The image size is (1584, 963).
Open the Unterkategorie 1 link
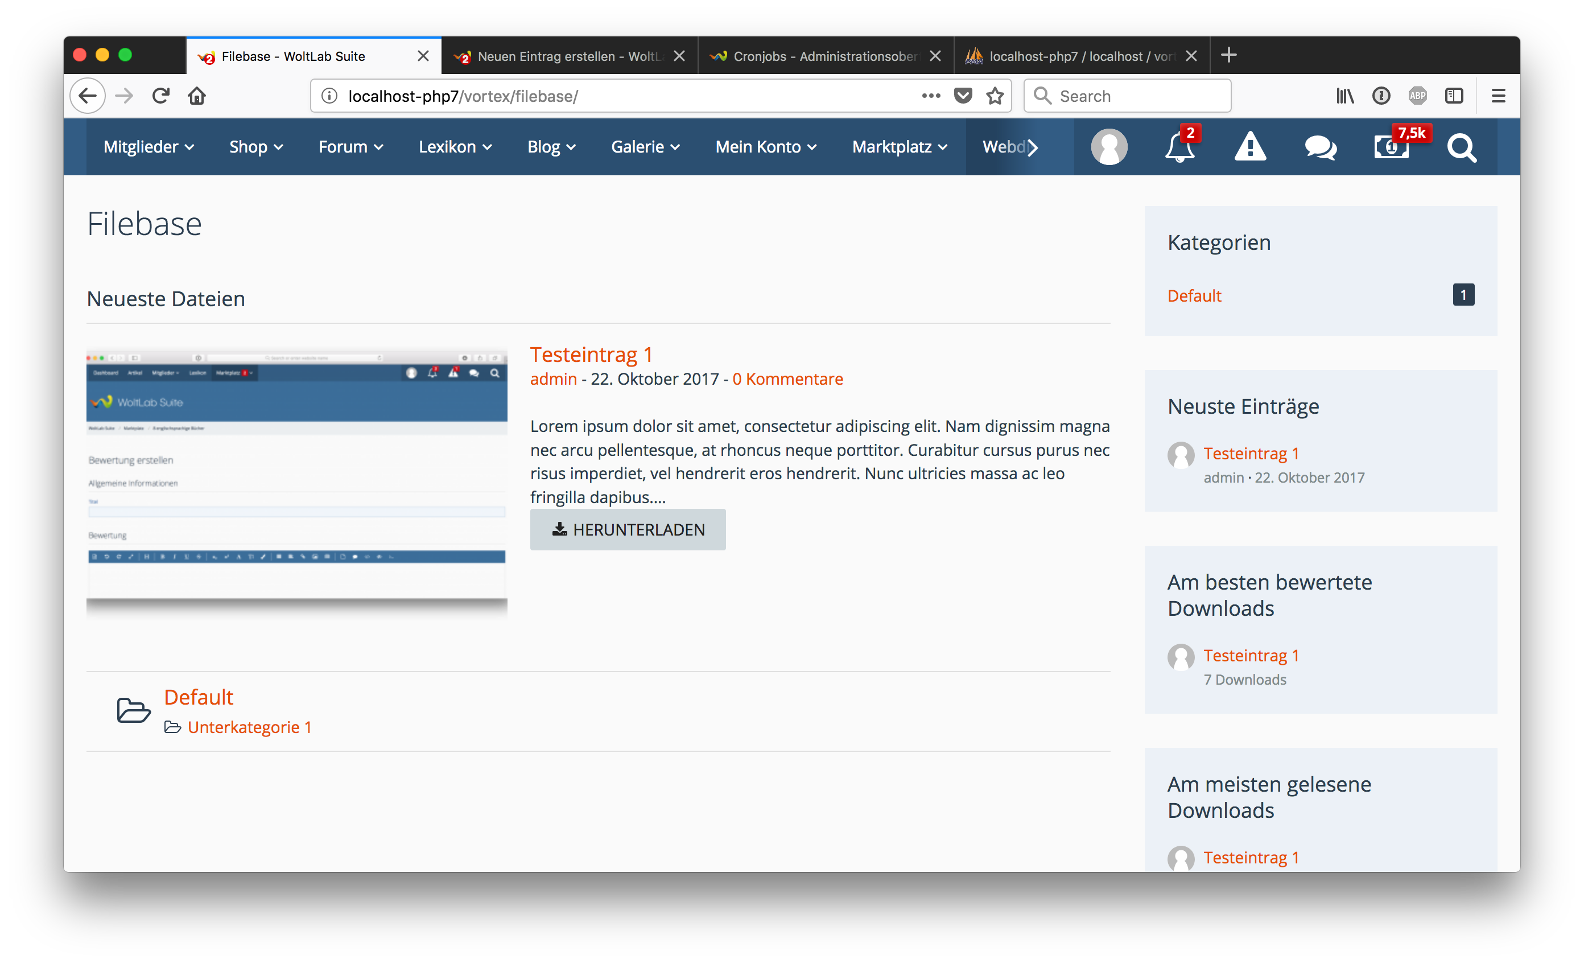click(x=249, y=727)
